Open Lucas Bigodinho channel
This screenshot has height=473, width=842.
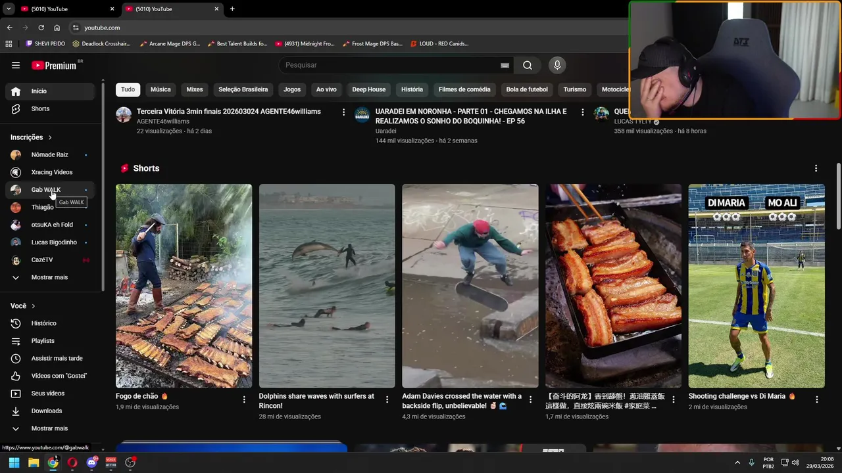click(x=50, y=242)
